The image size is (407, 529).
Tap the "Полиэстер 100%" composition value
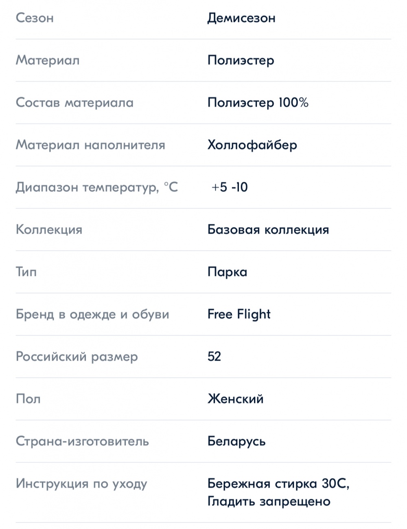click(258, 103)
